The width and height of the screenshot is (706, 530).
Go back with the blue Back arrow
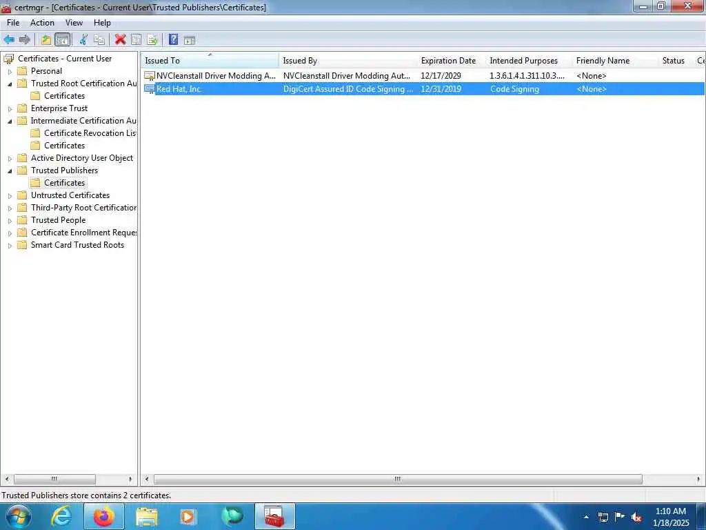click(9, 39)
